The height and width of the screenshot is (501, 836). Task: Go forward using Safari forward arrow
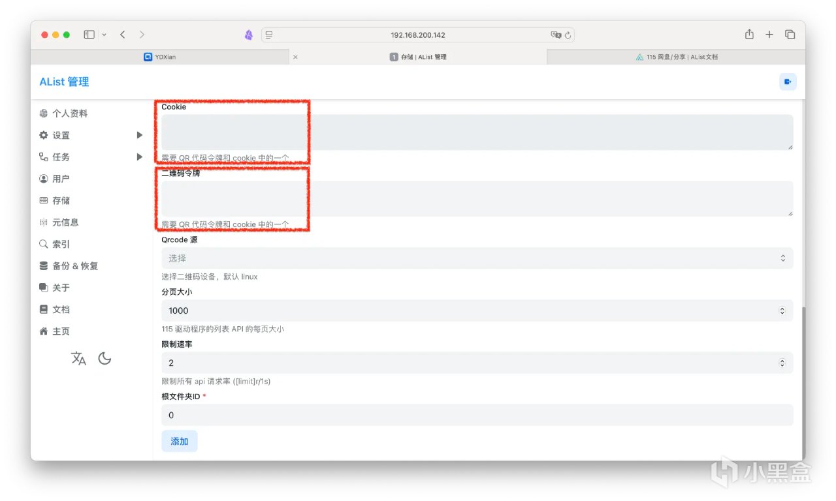coord(142,35)
